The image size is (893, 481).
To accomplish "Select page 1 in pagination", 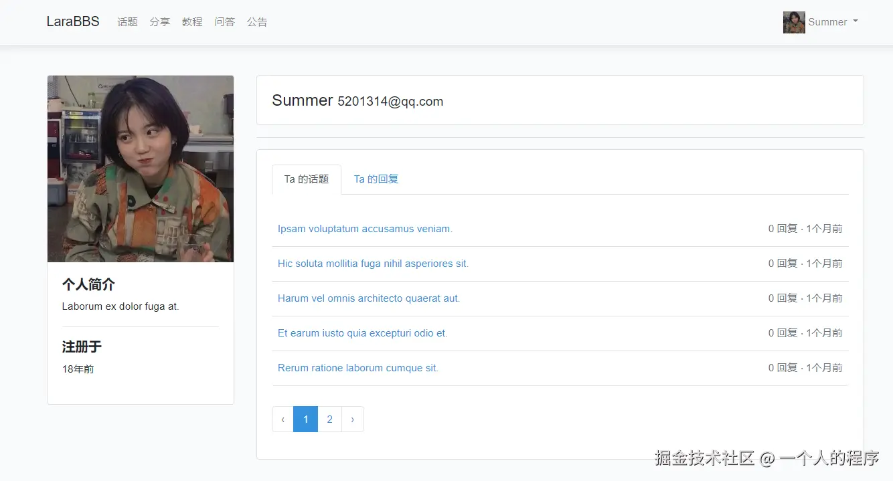I will coord(306,419).
